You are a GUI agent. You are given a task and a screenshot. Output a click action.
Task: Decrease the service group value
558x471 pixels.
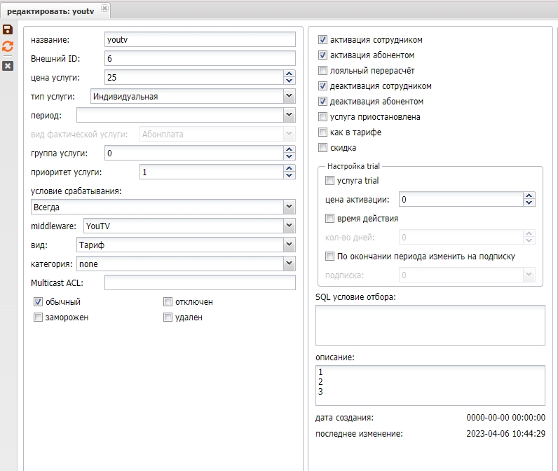coord(290,156)
